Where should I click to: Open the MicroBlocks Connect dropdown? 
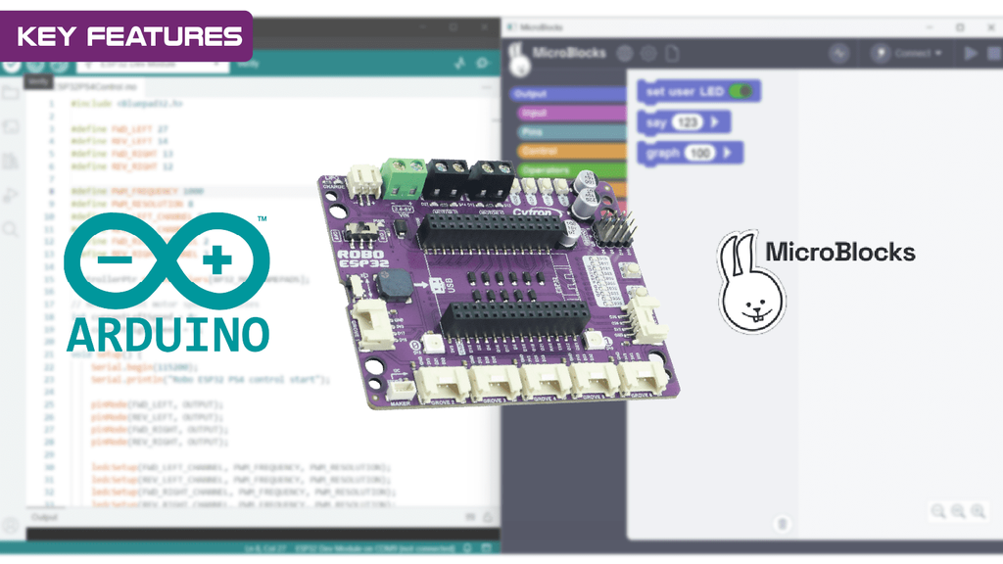click(907, 53)
